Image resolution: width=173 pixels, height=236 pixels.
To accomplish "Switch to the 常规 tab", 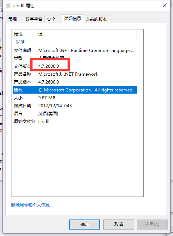I will tap(14, 19).
